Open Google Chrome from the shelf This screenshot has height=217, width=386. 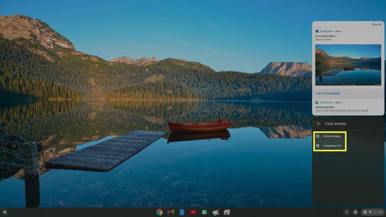coord(160,212)
